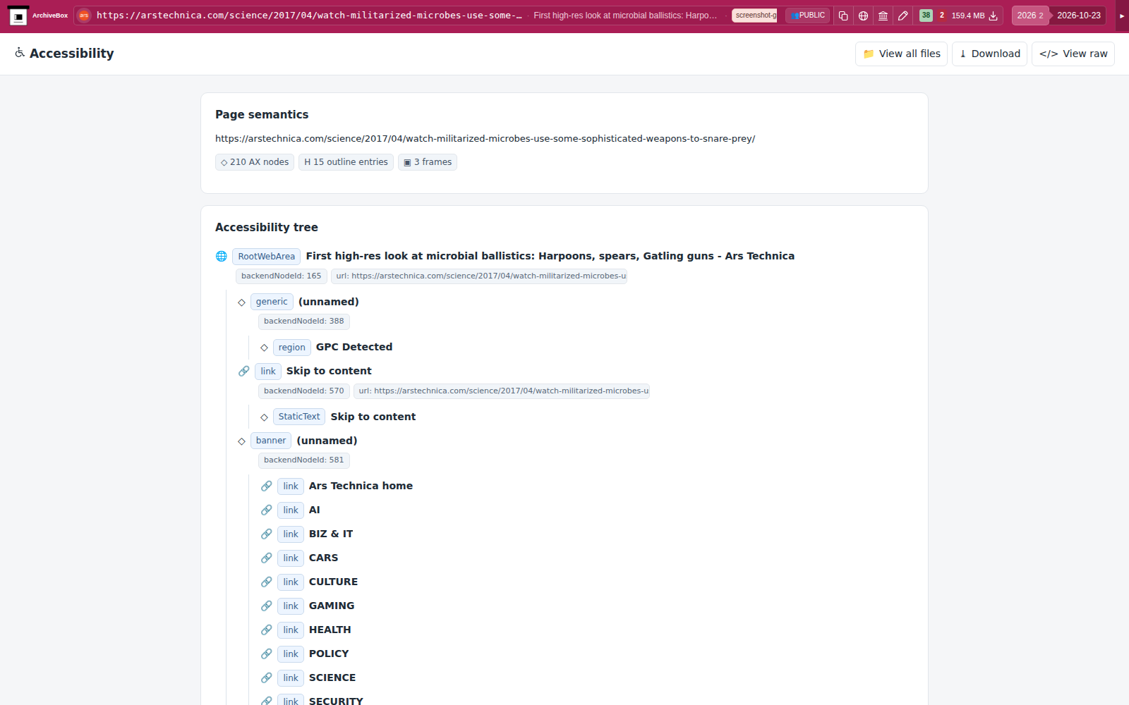Select the 2026-10-23 date entry

tap(1078, 16)
